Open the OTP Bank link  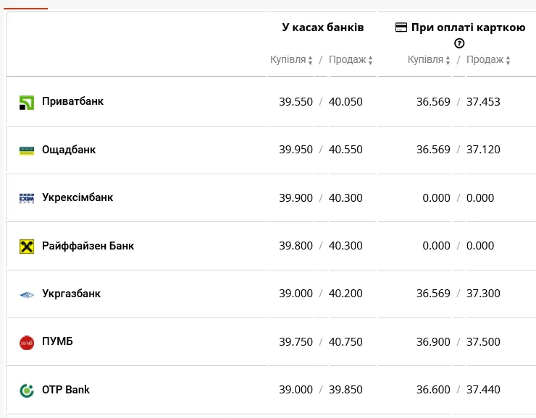[66, 390]
